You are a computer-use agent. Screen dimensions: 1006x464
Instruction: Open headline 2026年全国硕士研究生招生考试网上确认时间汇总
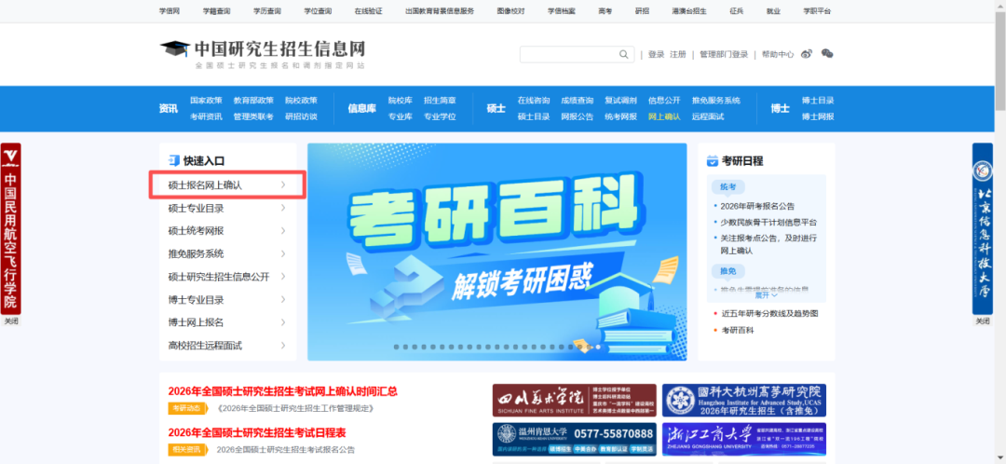point(283,391)
